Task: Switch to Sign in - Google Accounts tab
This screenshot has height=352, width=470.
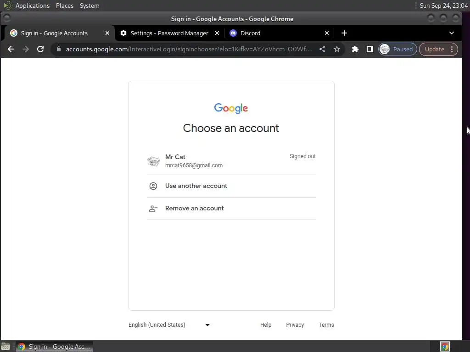Action: point(54,33)
